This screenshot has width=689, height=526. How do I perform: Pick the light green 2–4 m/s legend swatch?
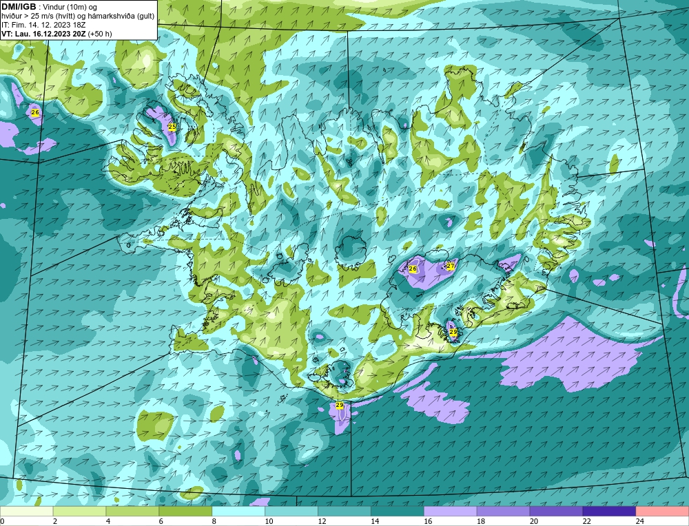[x=79, y=512]
